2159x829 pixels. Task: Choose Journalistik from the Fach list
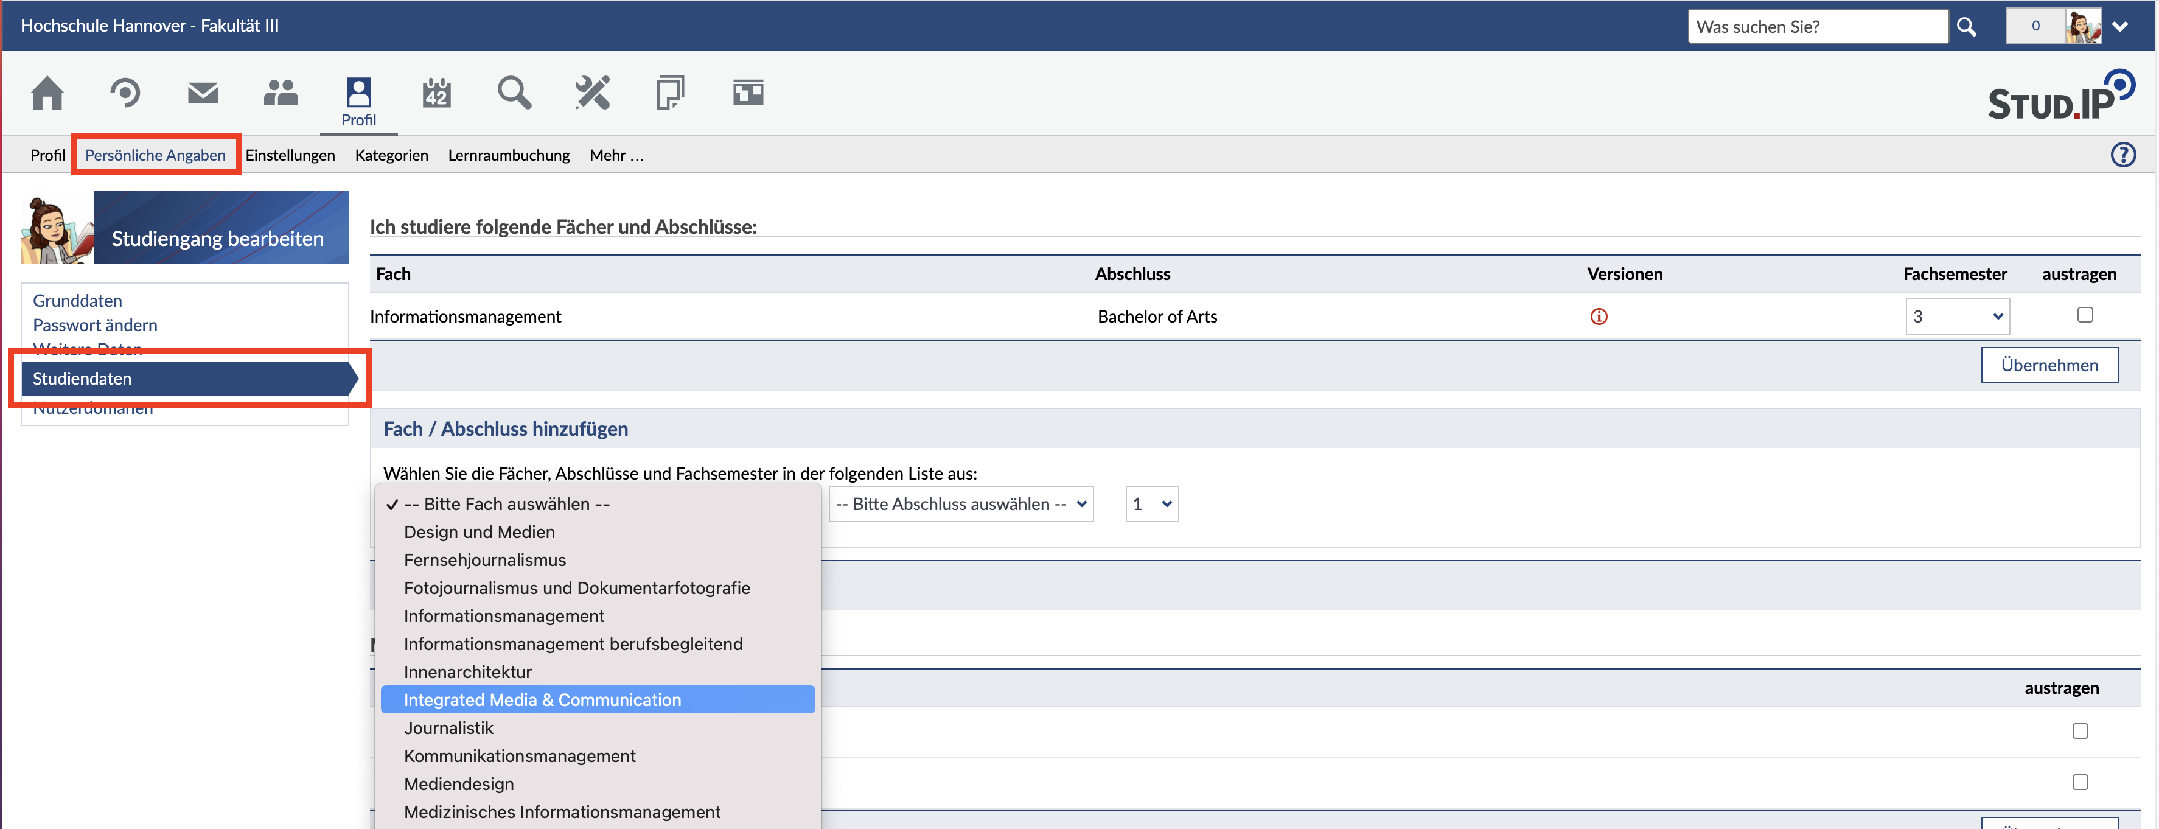tap(448, 729)
